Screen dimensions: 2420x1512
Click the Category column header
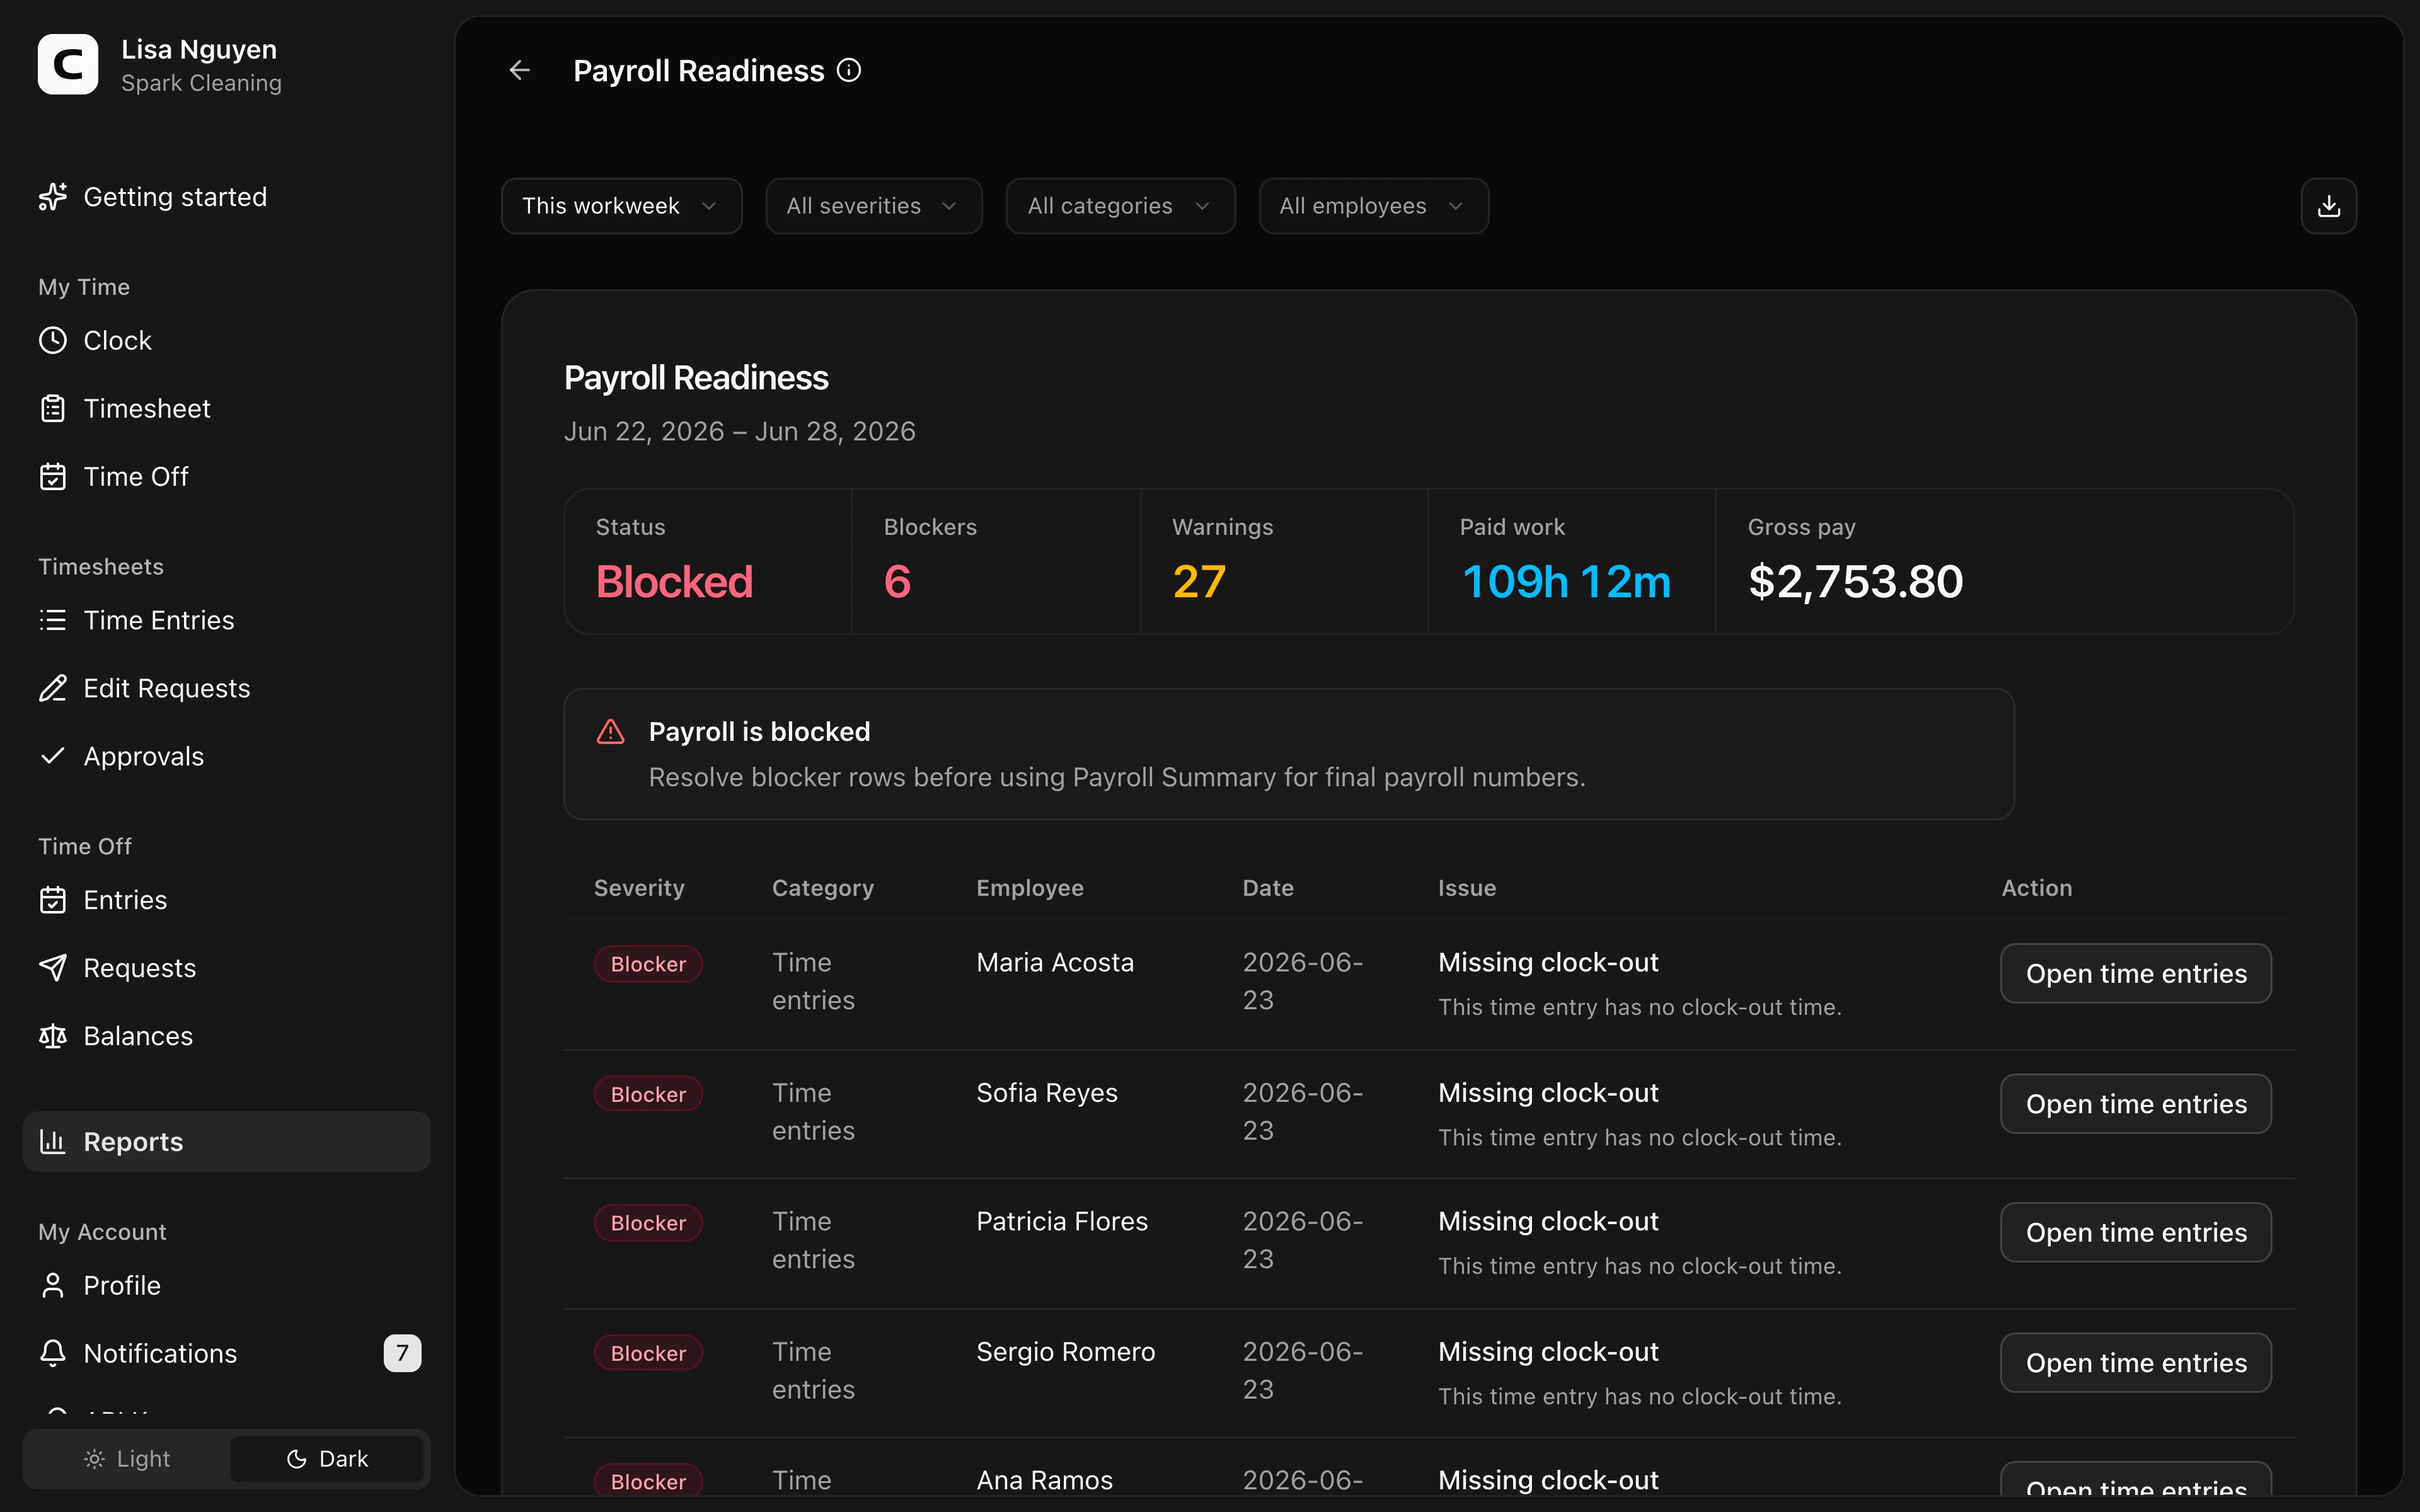[x=822, y=888]
